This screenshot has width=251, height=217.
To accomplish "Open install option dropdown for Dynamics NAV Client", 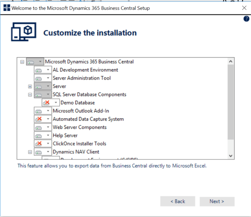I will point(48,152).
